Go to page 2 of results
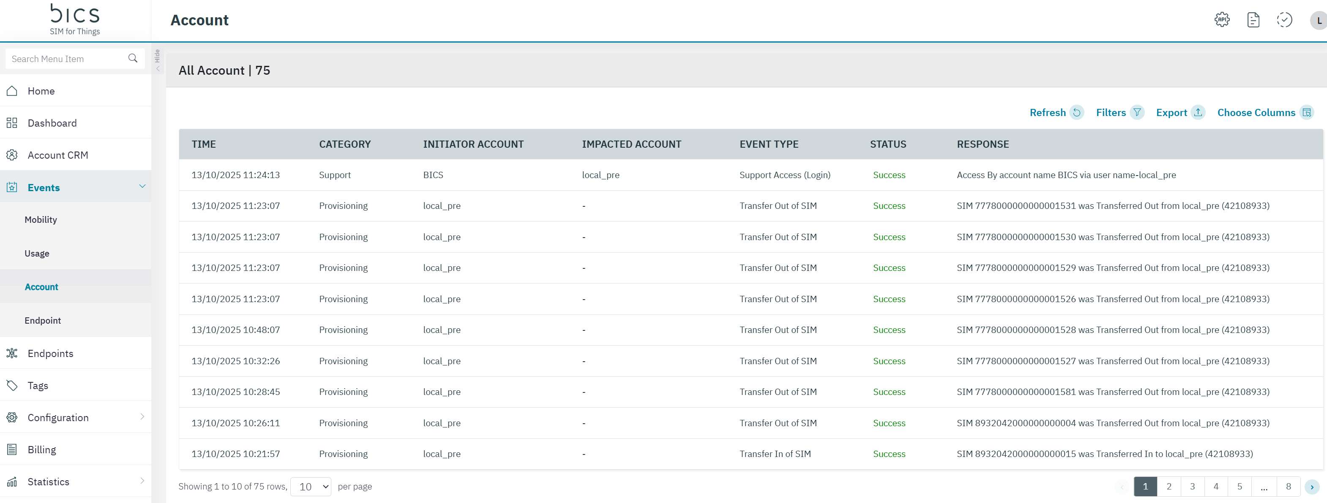Image resolution: width=1327 pixels, height=503 pixels. pos(1169,487)
